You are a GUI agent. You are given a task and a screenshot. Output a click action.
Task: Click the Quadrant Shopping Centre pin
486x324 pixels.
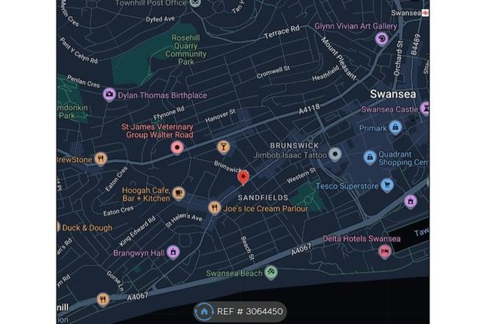click(370, 157)
